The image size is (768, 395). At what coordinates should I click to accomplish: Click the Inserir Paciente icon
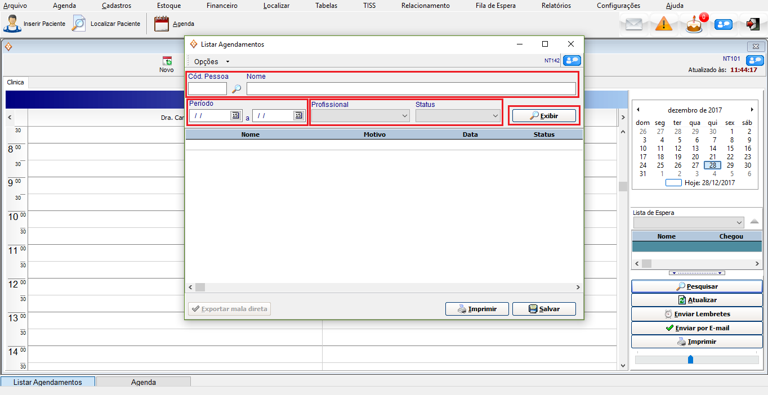point(12,24)
